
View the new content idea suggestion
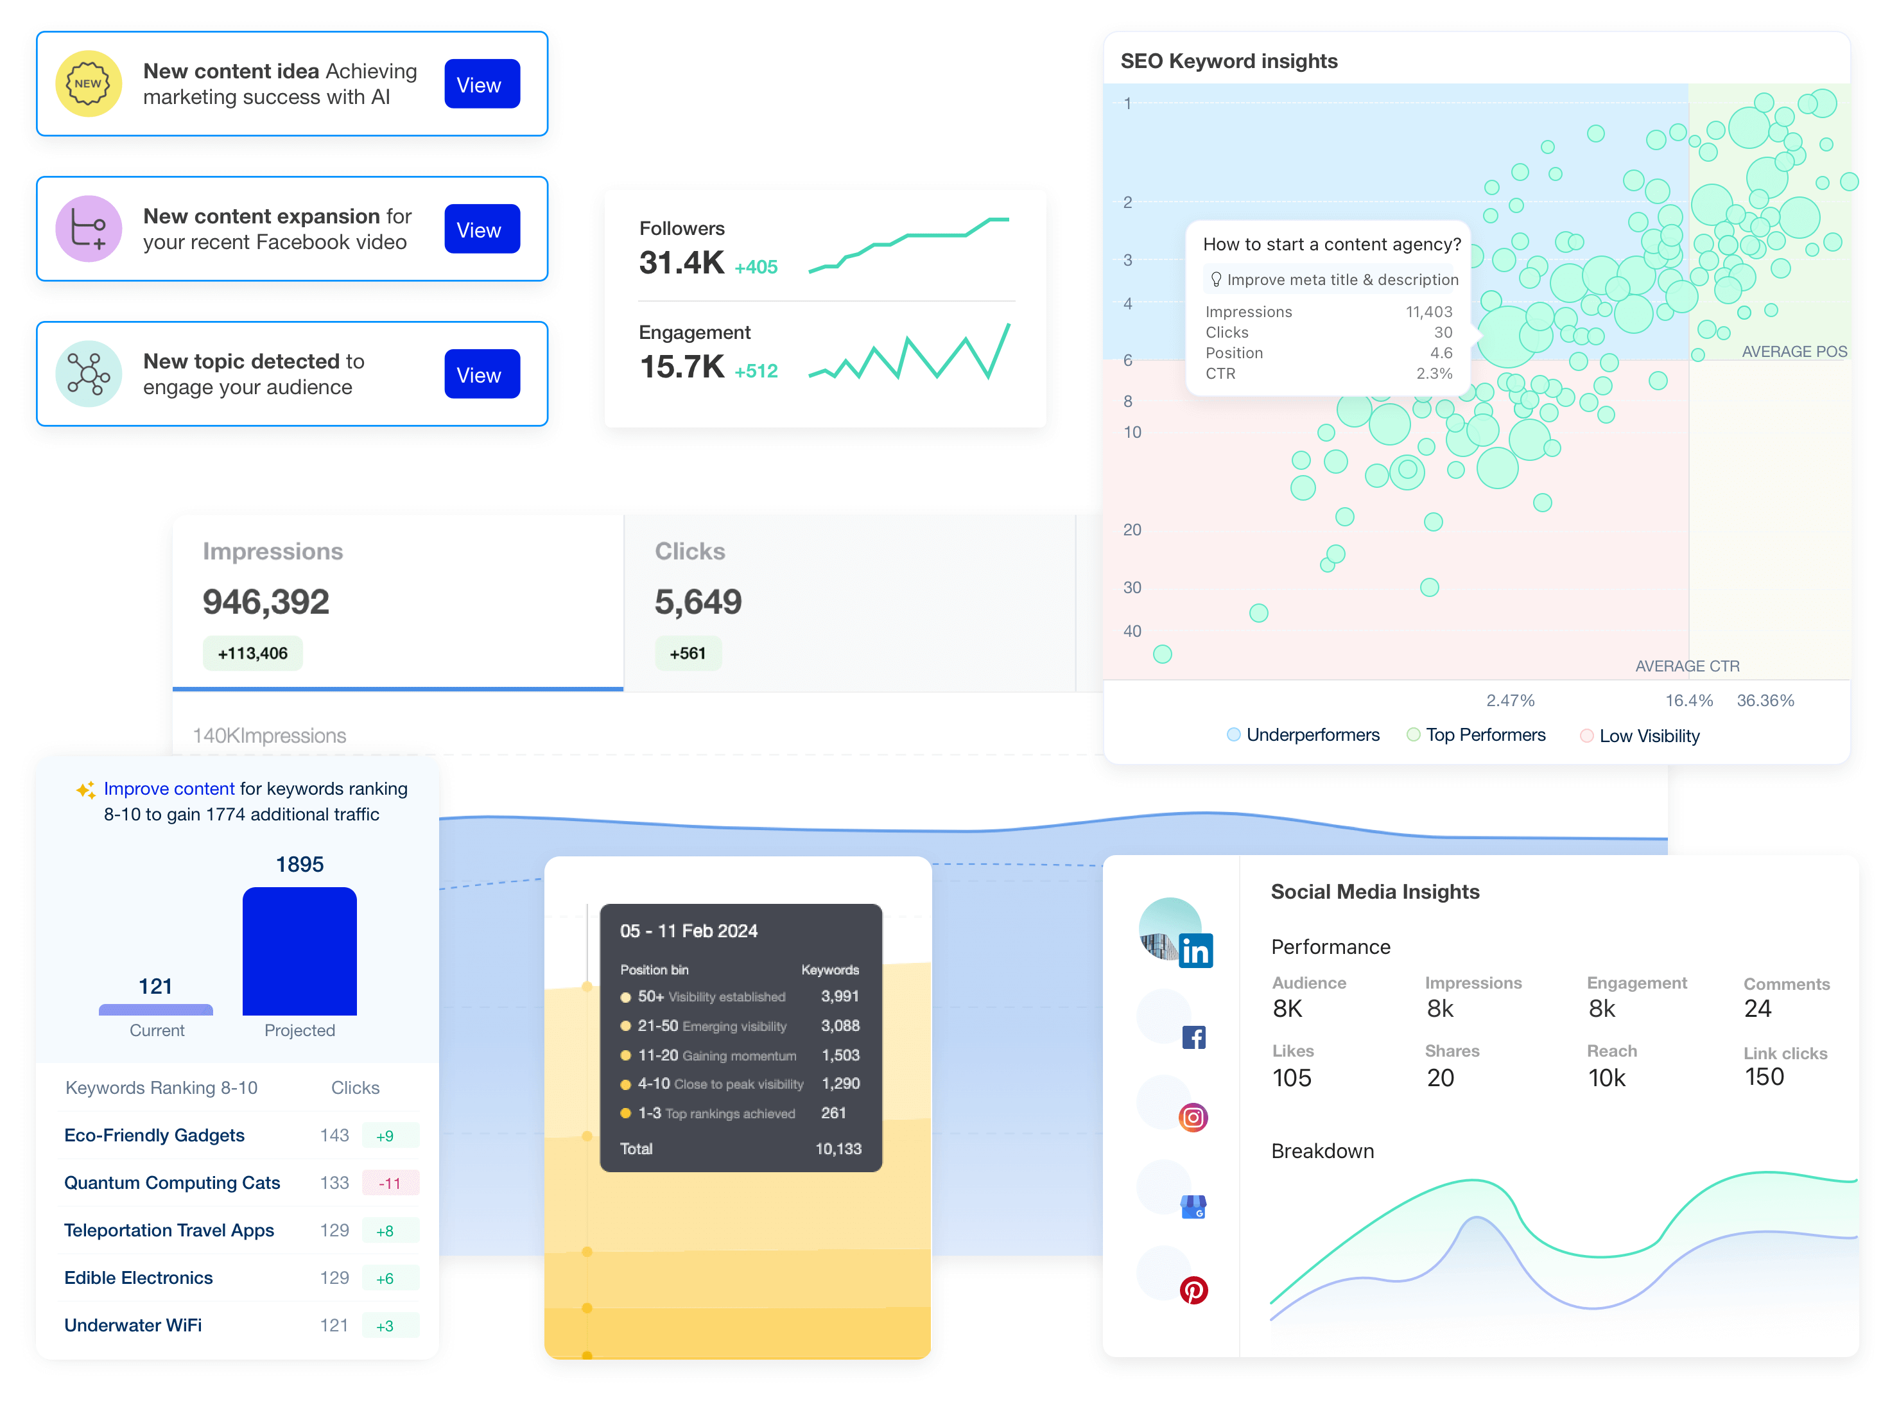[x=481, y=85]
